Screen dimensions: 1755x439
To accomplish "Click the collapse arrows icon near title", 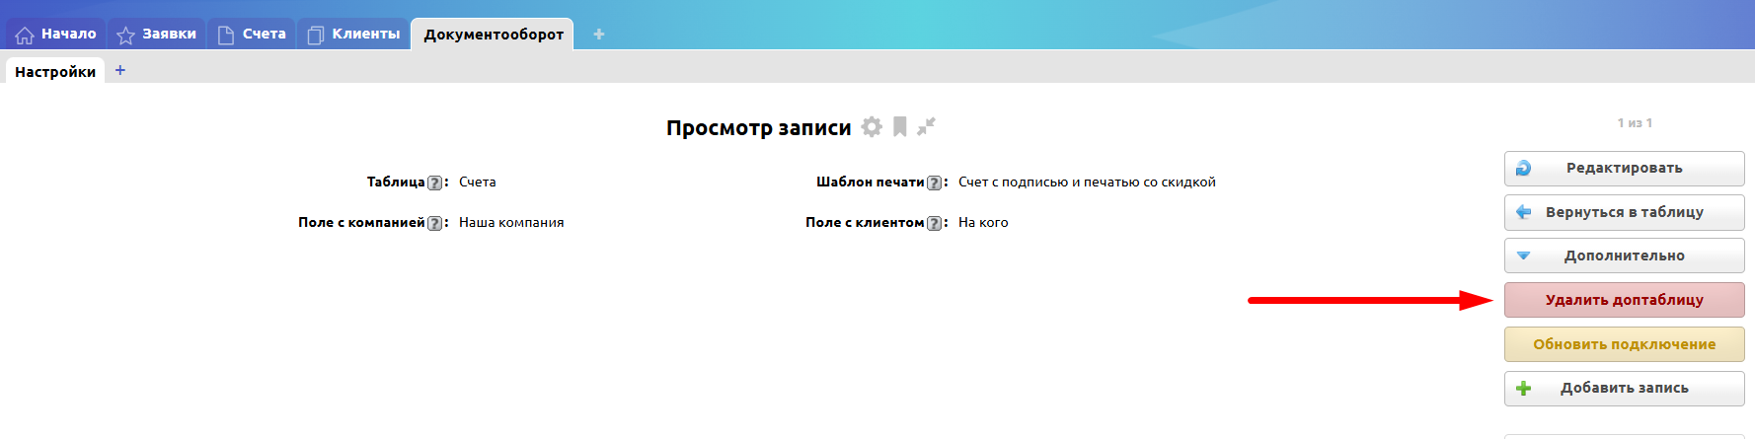I will (926, 127).
